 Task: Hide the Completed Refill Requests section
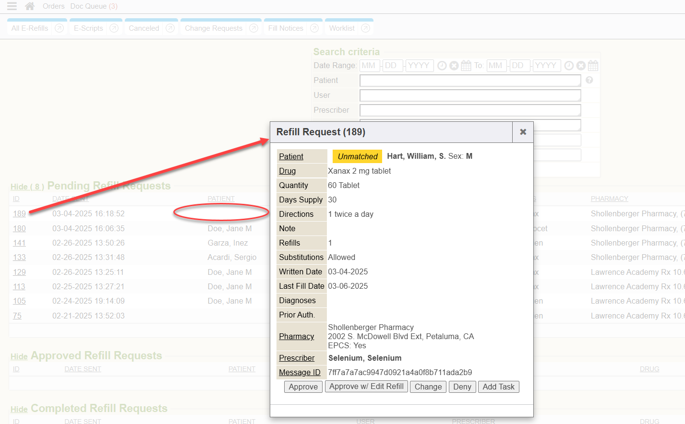[19, 409]
